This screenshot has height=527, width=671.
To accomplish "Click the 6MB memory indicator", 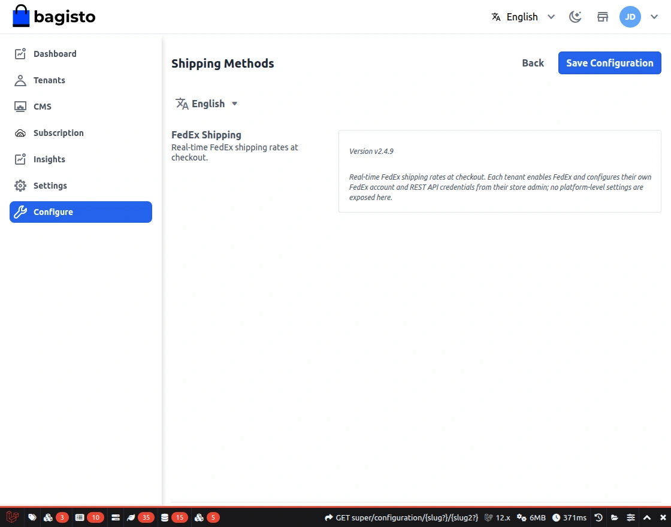I will tap(531, 517).
